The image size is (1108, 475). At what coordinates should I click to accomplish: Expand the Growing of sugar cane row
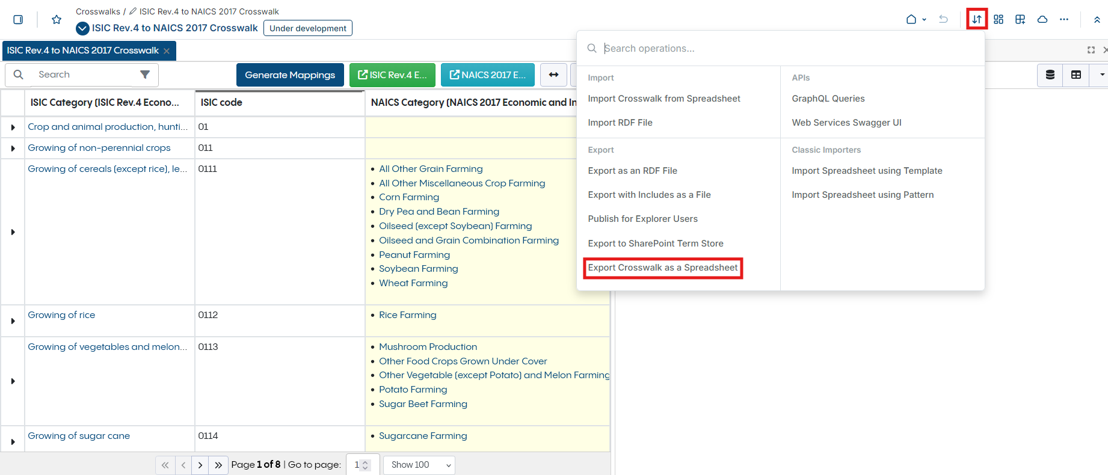[13, 442]
